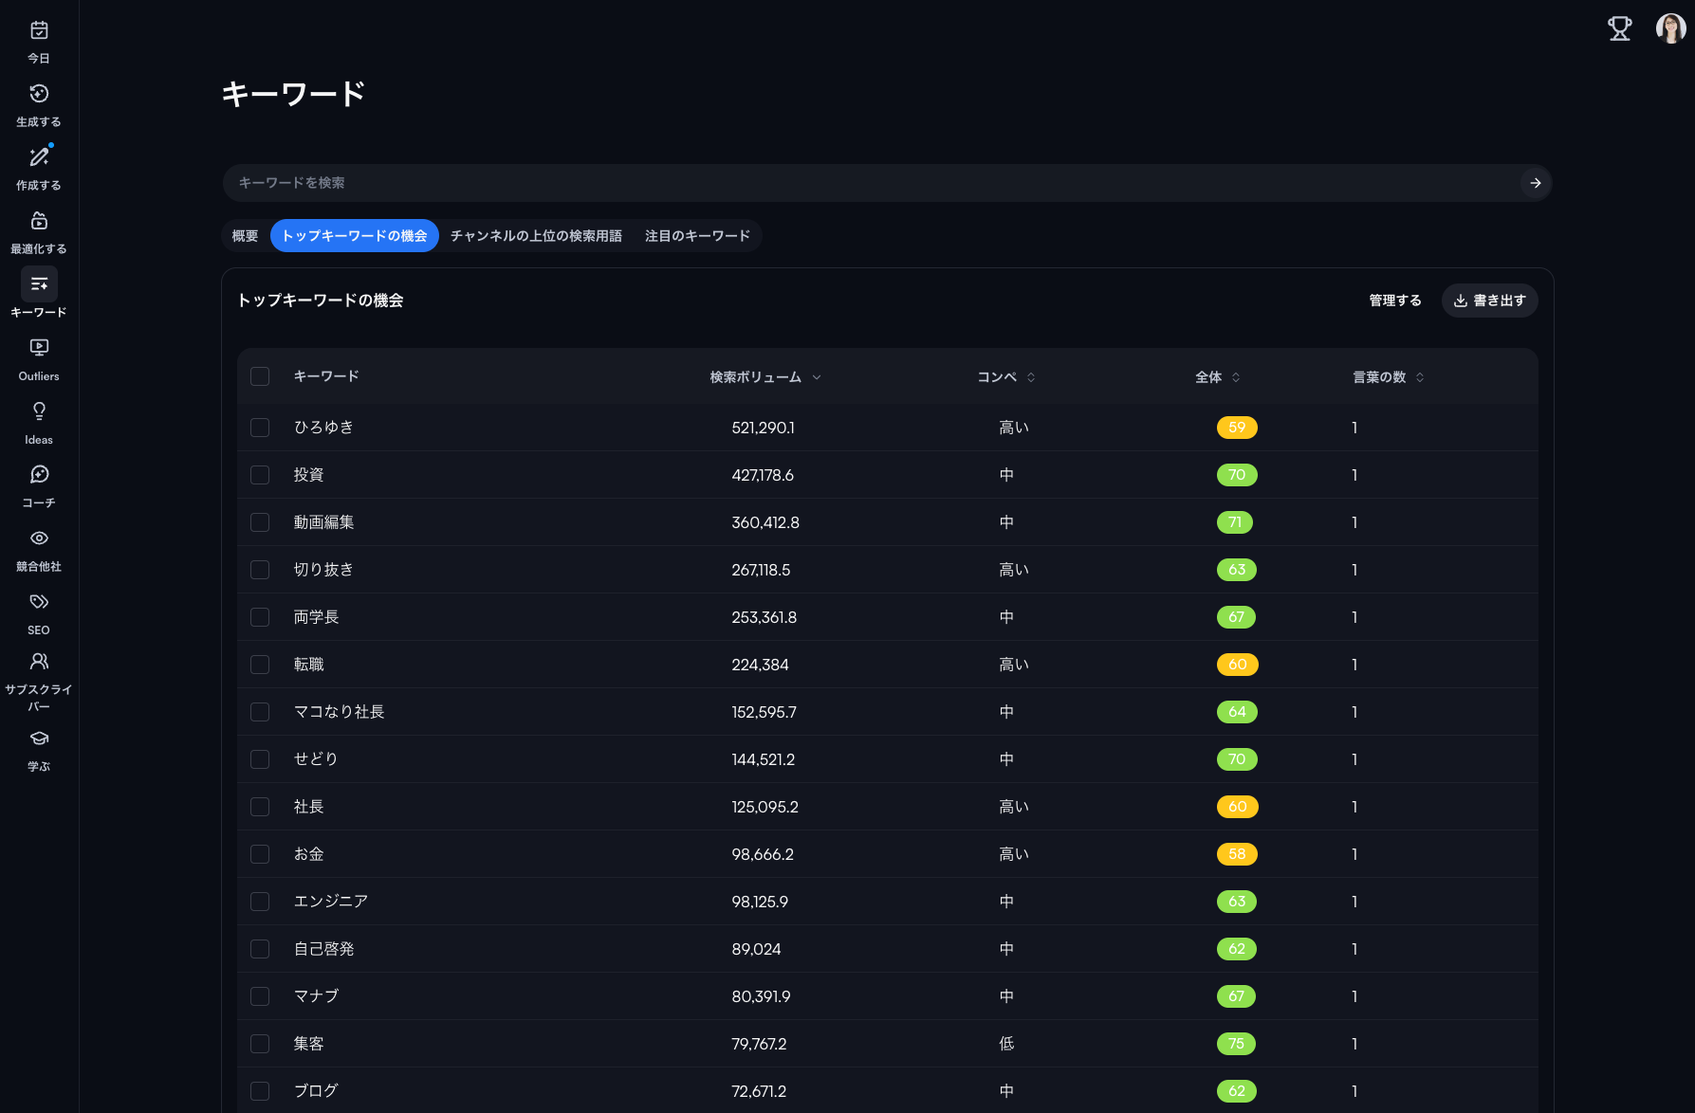Open the Outliers sidebar icon
The width and height of the screenshot is (1695, 1113).
coord(39,348)
